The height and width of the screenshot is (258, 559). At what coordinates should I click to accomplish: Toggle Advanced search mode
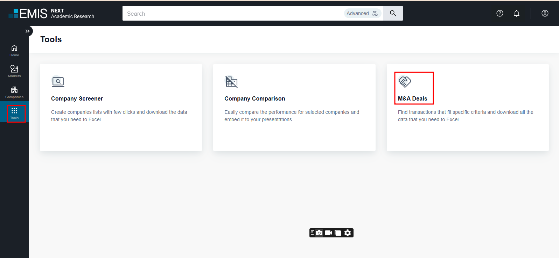[x=362, y=13]
